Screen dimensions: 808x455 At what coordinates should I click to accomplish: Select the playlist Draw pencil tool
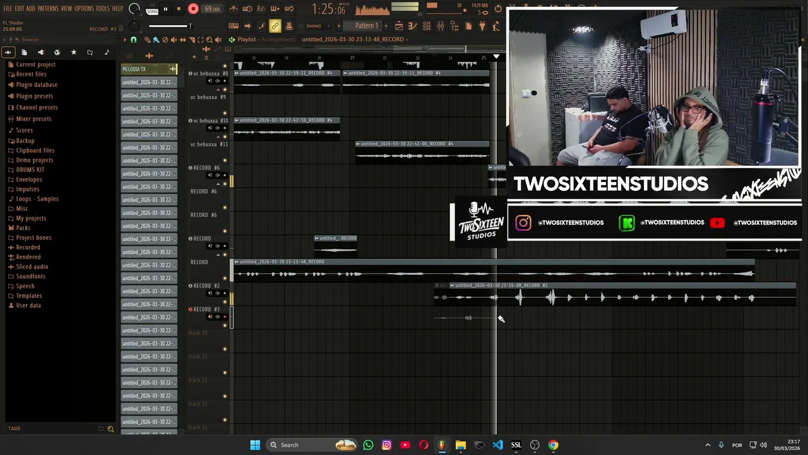click(x=148, y=39)
